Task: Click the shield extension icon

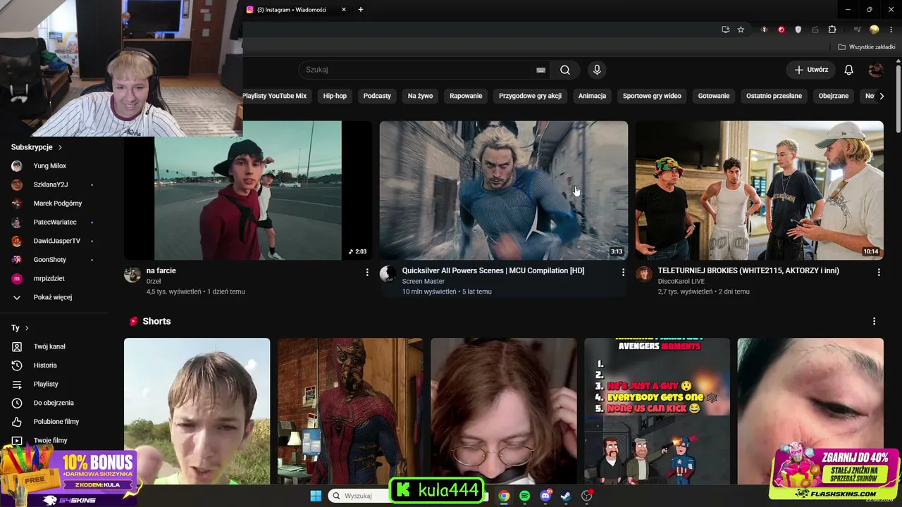Action: pos(798,30)
